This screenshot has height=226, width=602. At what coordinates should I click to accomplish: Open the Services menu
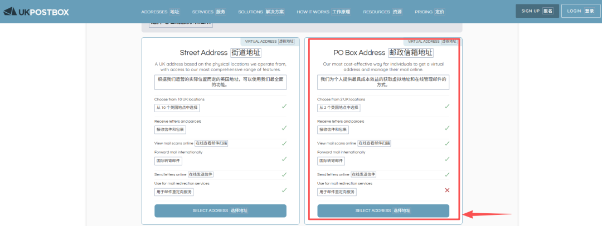(209, 12)
